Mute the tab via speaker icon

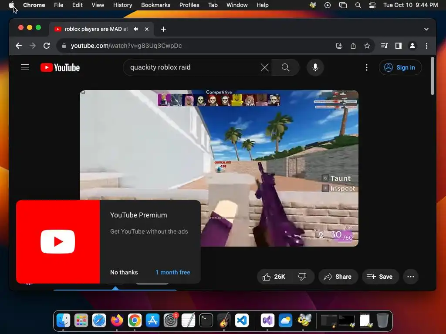click(136, 29)
